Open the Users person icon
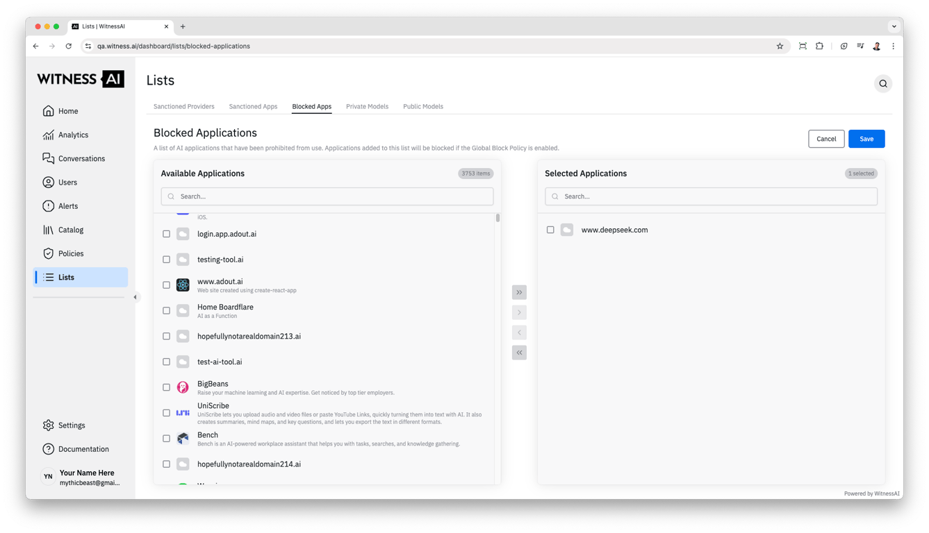 [48, 183]
